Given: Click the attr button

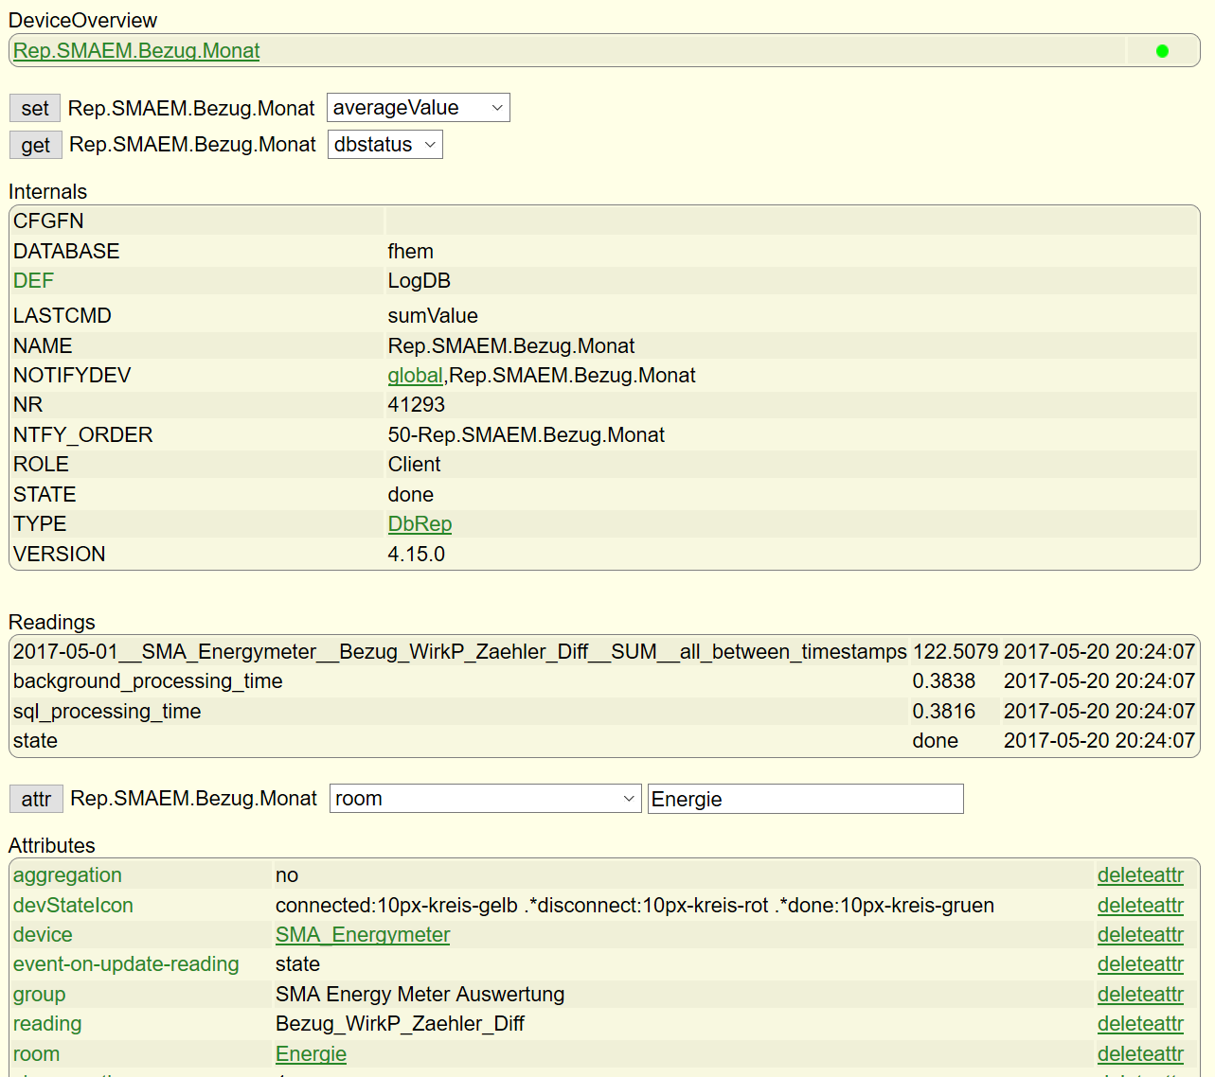Looking at the screenshot, I should (x=36, y=799).
